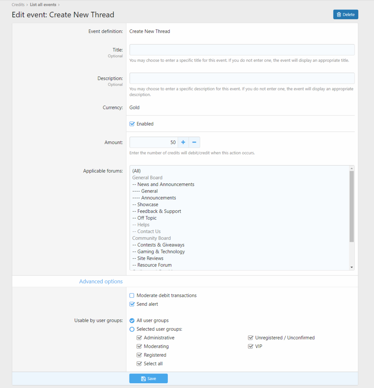Select the All user groups radio option
Image resolution: width=374 pixels, height=388 pixels.
[x=132, y=321]
